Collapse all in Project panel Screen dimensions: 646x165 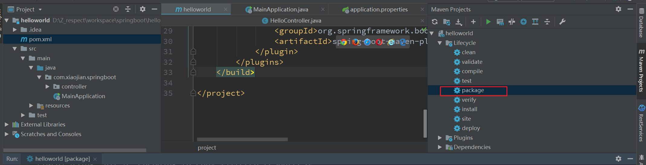pyautogui.click(x=128, y=9)
